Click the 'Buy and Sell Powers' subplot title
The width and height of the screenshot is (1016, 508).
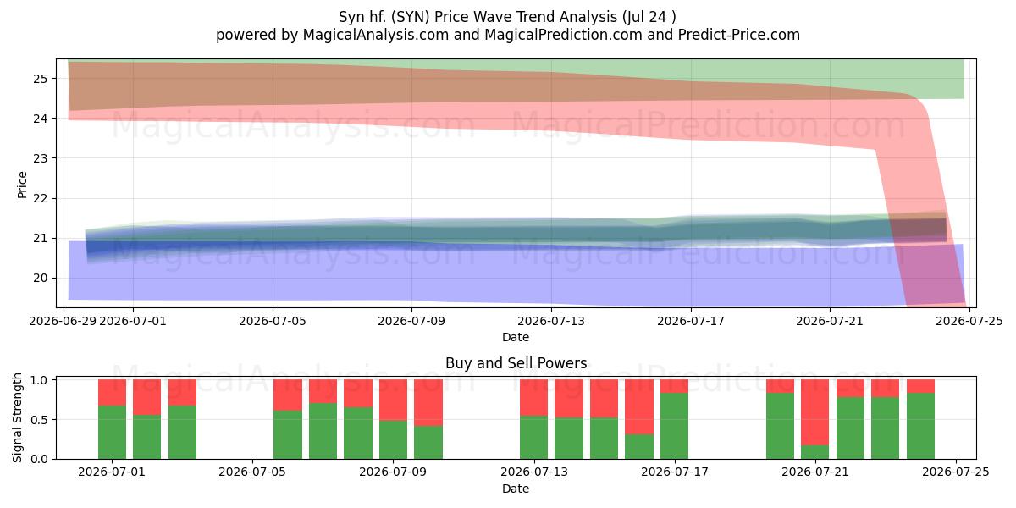click(x=516, y=363)
